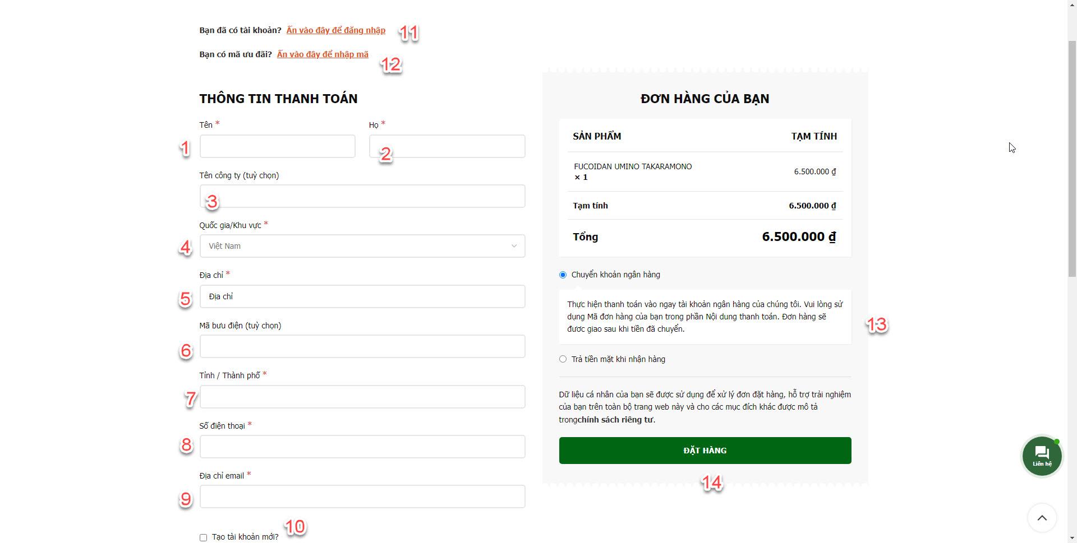The width and height of the screenshot is (1077, 543).
Task: Select Chuyển khoản ngân hàng payment option
Action: [x=563, y=275]
